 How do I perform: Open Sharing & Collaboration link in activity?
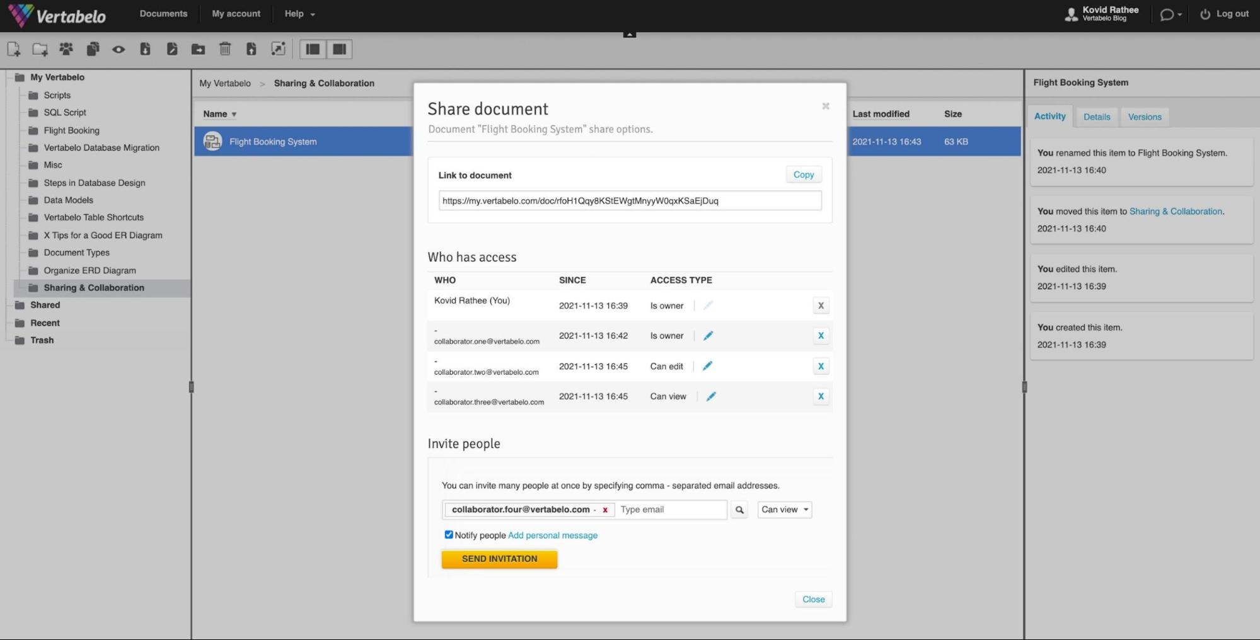tap(1176, 212)
